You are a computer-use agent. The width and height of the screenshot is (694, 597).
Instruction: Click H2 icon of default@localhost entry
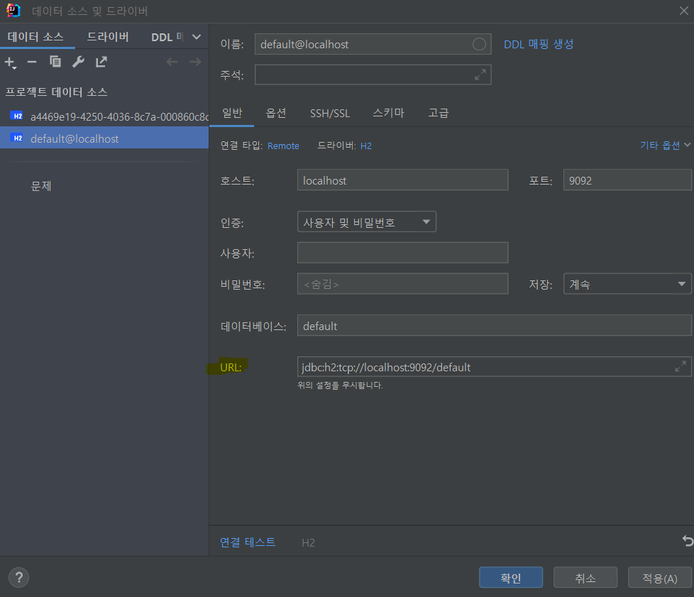coord(17,138)
